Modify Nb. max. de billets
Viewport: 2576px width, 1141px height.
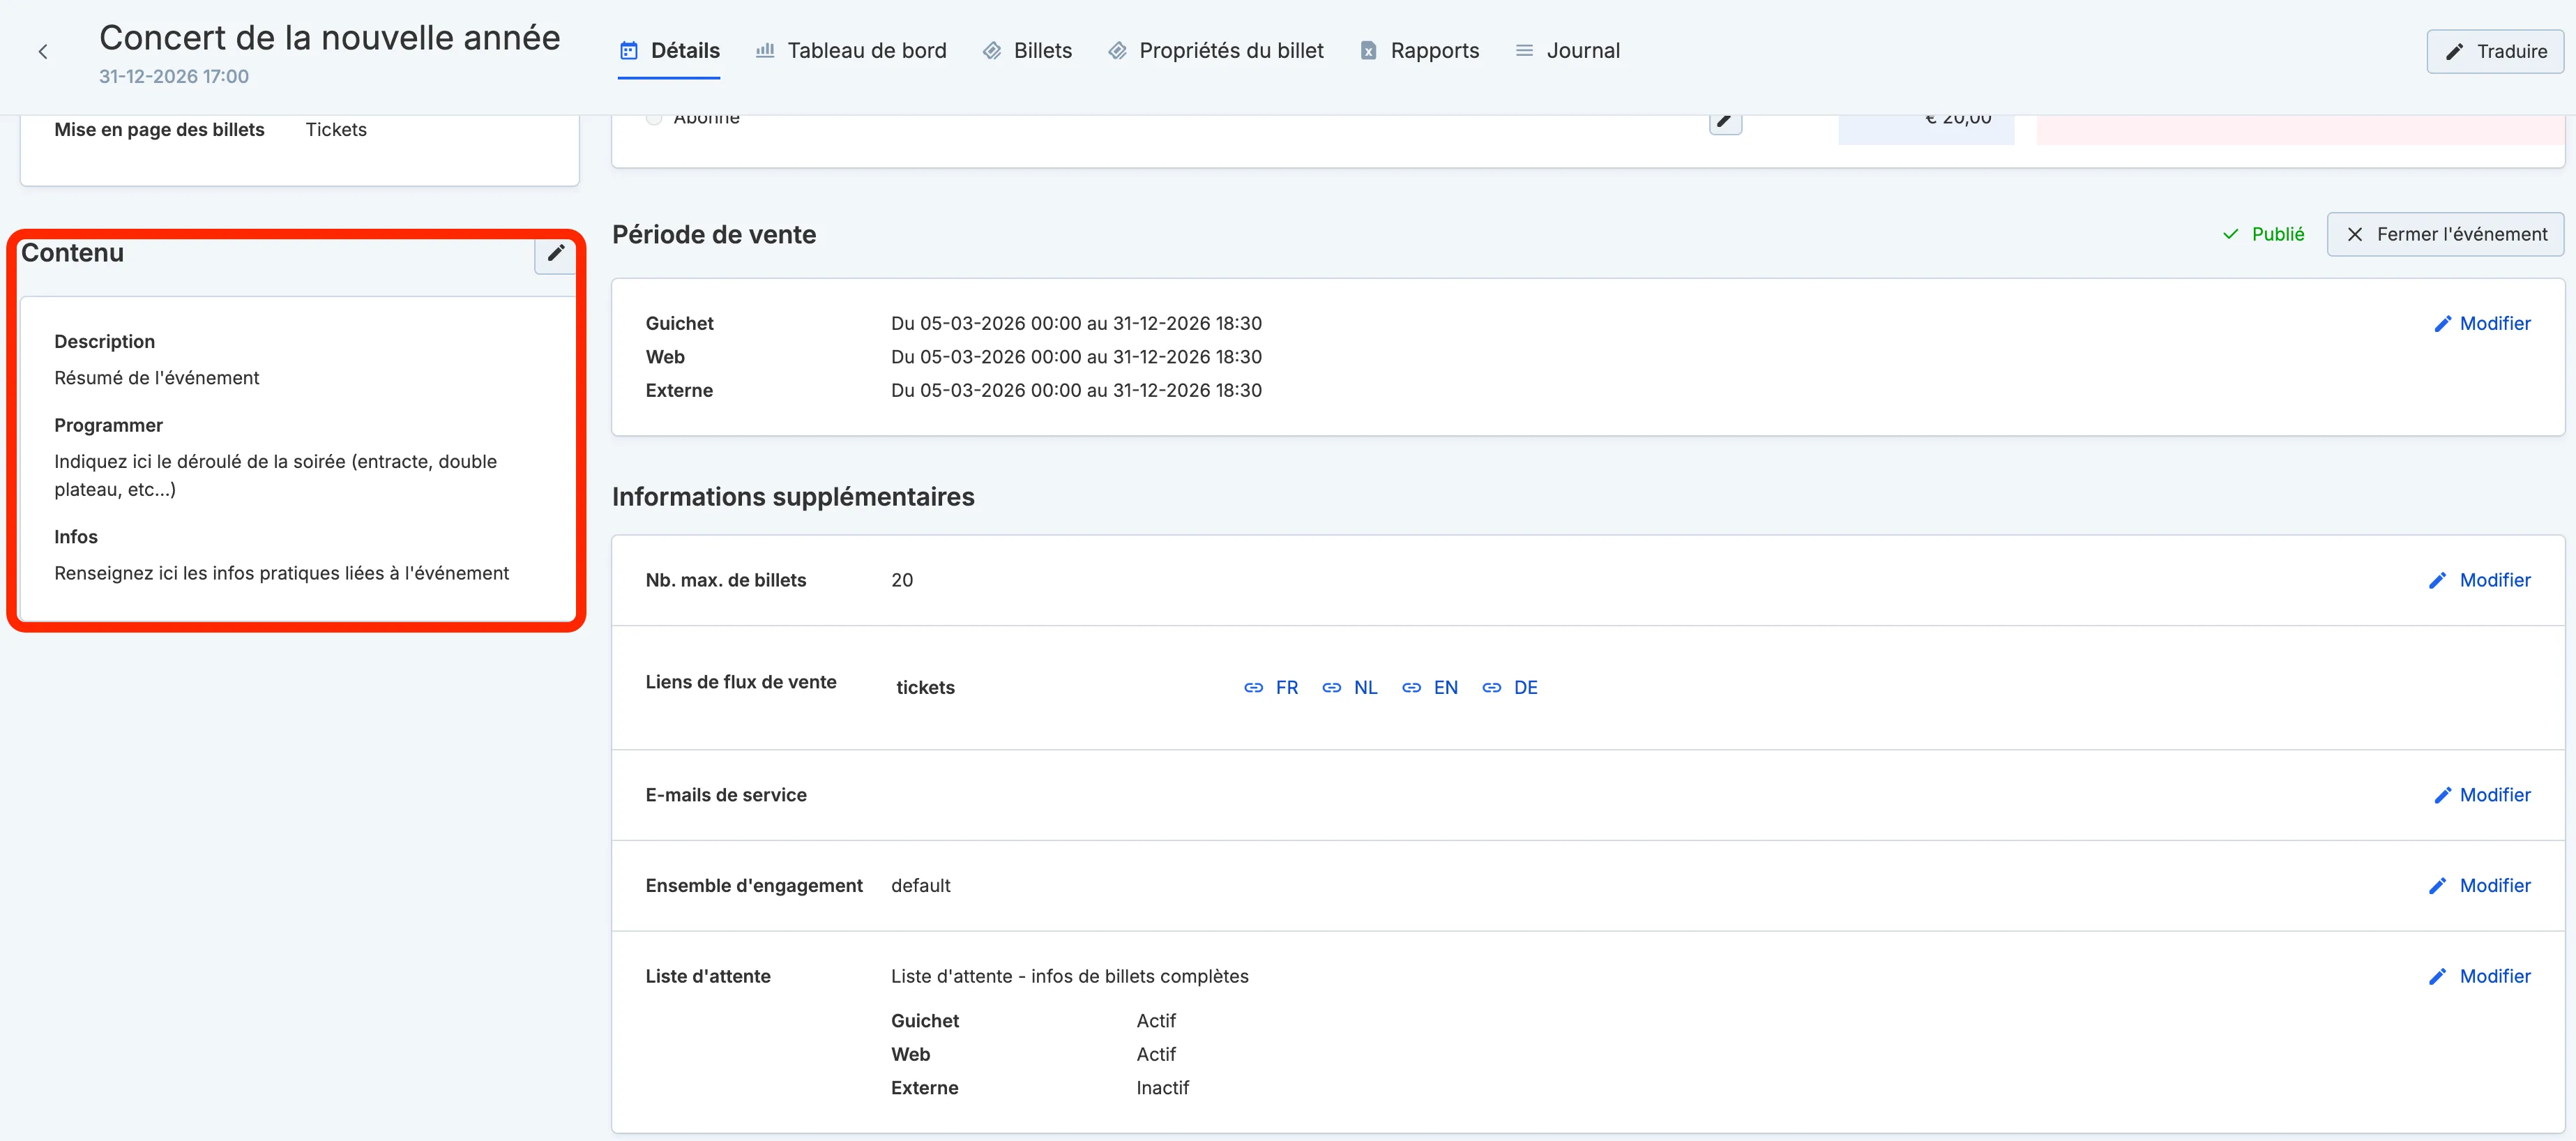[x=2480, y=580]
